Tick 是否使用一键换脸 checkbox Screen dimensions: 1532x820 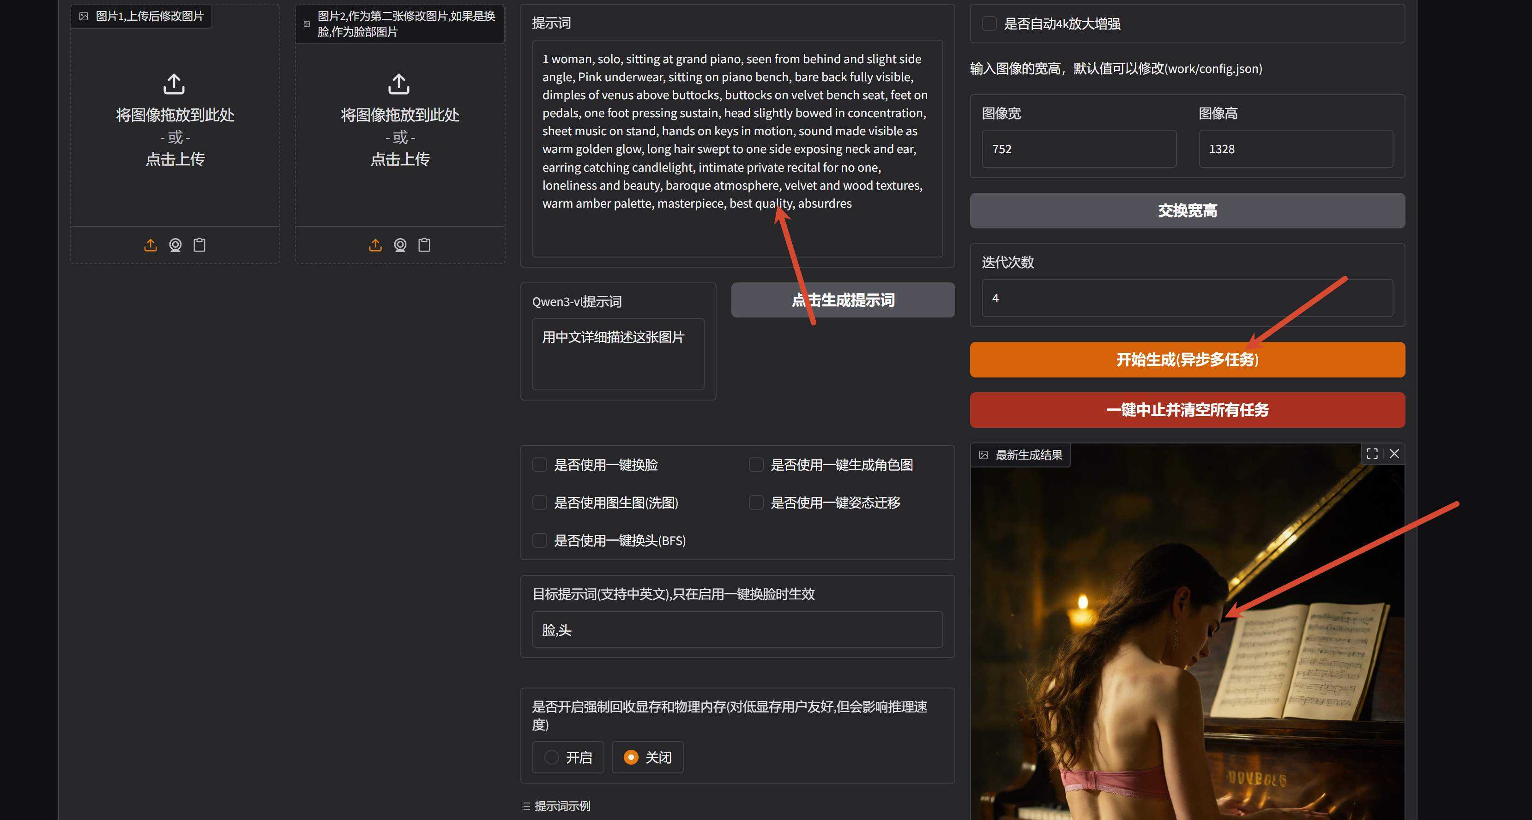[x=539, y=465]
